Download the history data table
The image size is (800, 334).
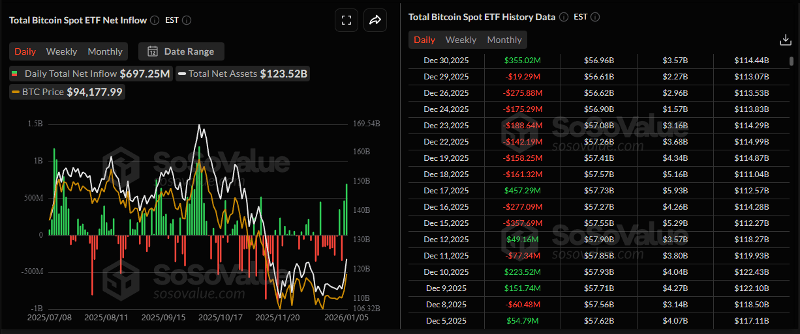tap(786, 40)
